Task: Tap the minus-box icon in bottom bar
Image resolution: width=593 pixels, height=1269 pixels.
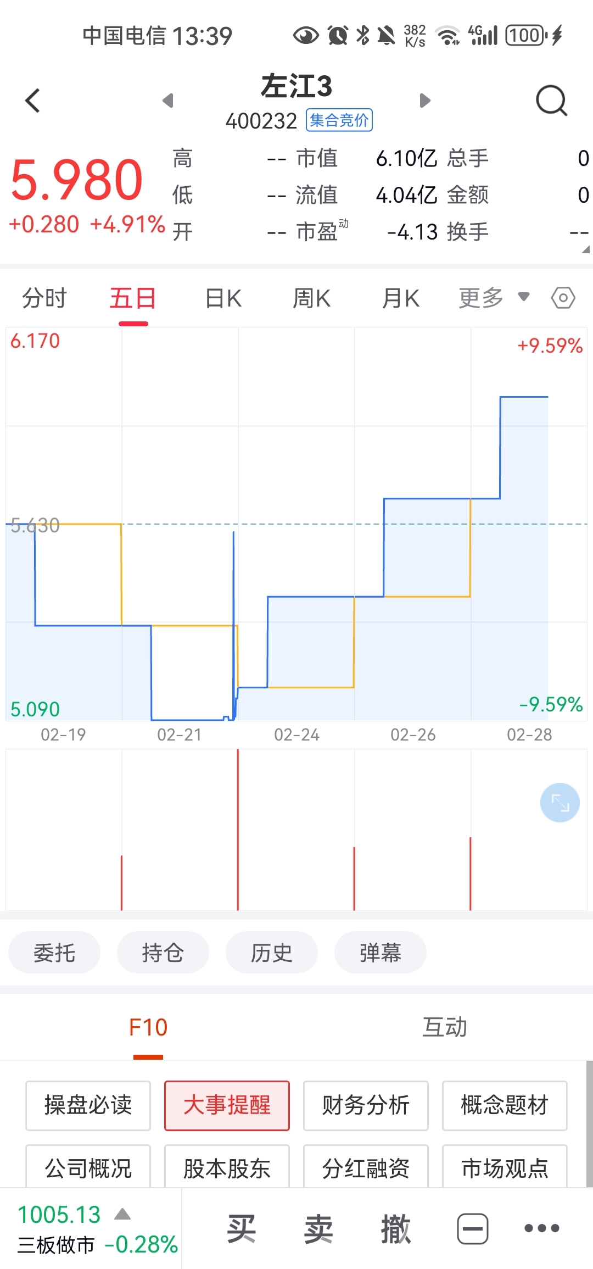Action: 472,1228
